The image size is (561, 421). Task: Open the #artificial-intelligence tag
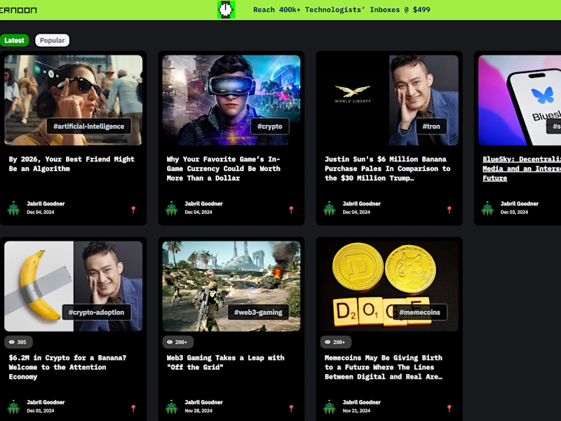(89, 126)
